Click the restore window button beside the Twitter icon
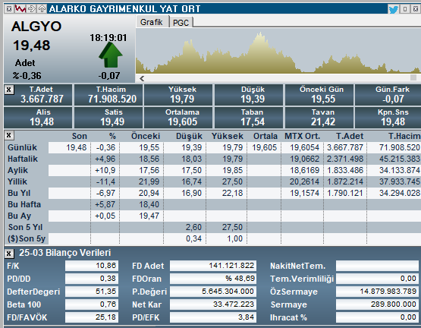 click(405, 9)
